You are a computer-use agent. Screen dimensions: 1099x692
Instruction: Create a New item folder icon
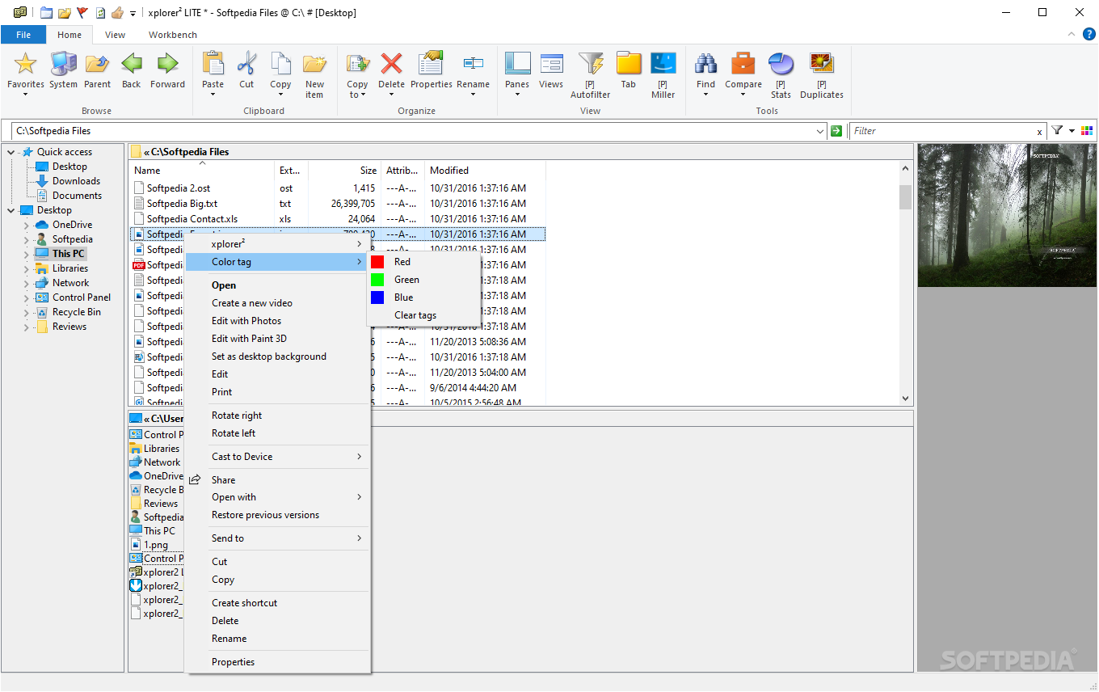(x=314, y=63)
